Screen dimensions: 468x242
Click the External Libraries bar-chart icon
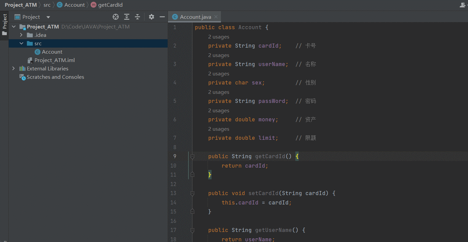click(x=22, y=68)
